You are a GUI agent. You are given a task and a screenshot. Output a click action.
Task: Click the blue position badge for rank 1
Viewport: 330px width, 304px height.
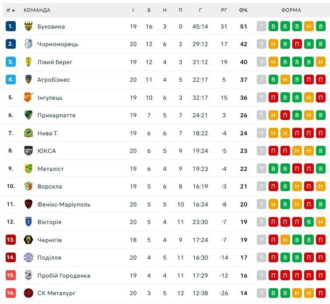pos(11,26)
